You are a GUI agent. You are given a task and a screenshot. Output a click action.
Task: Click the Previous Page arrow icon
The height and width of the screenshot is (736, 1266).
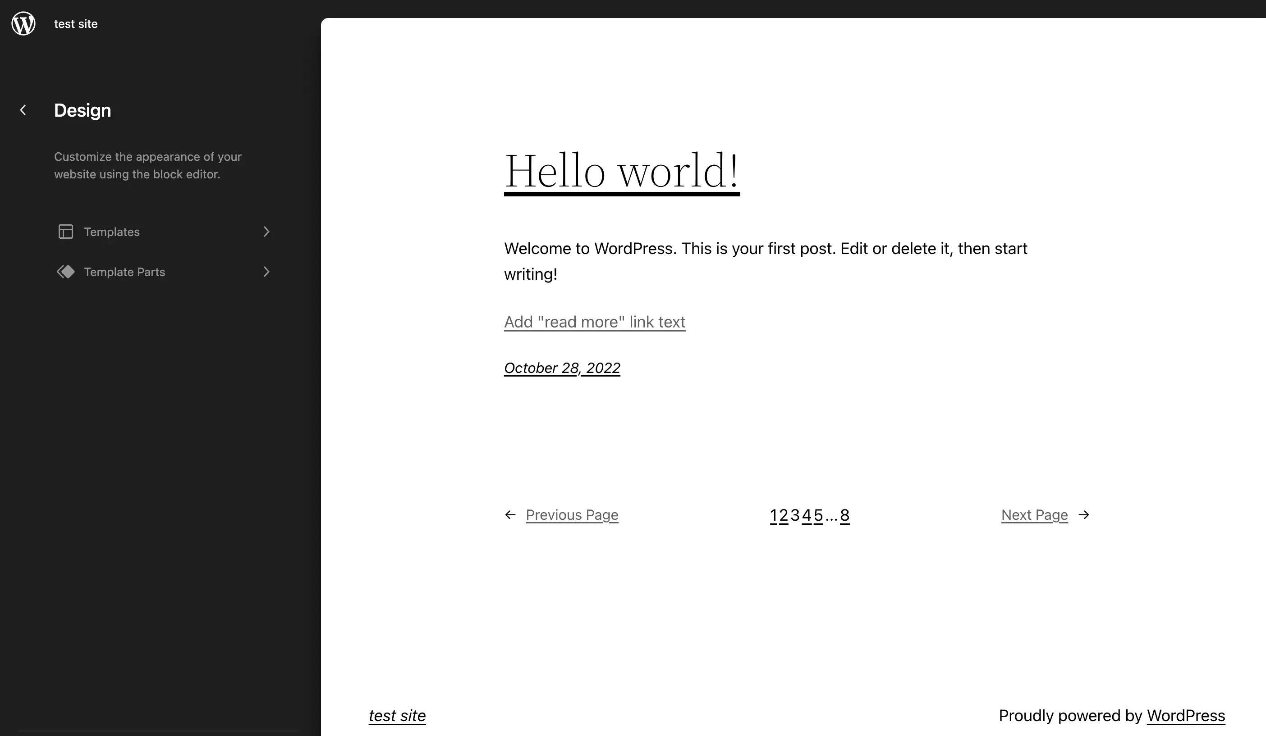510,514
